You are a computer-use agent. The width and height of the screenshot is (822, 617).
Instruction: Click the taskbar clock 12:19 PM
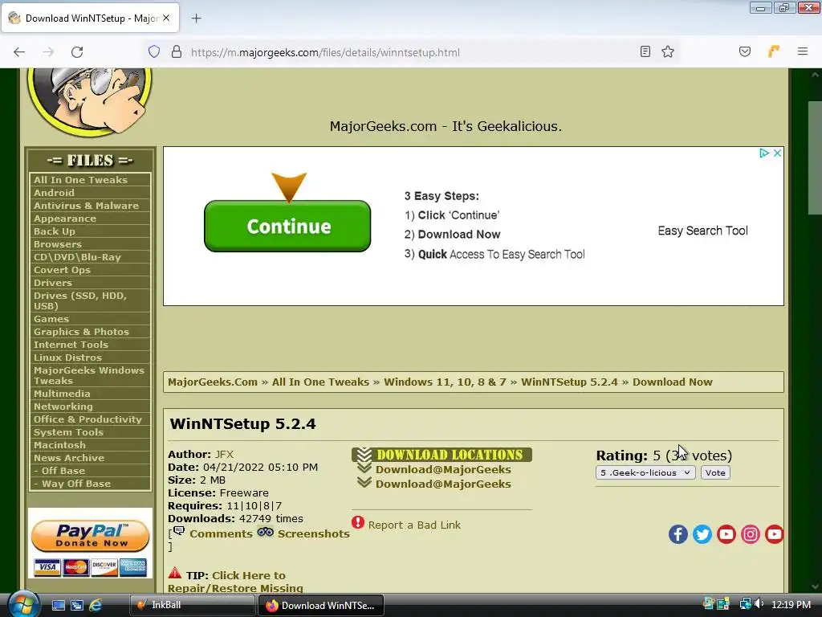coord(791,604)
